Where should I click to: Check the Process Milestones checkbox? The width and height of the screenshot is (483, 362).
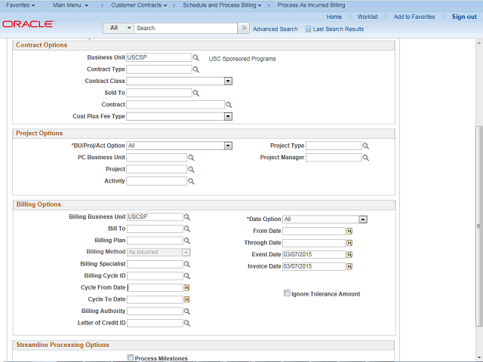131,358
